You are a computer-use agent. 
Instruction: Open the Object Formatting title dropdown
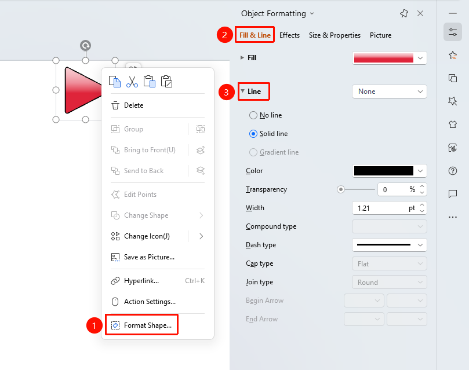pyautogui.click(x=312, y=13)
